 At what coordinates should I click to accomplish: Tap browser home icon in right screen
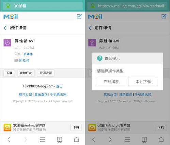(161, 140)
